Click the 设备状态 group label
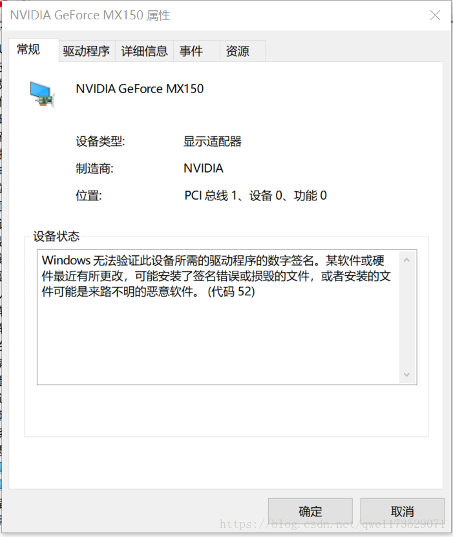The width and height of the screenshot is (453, 537). [x=56, y=237]
